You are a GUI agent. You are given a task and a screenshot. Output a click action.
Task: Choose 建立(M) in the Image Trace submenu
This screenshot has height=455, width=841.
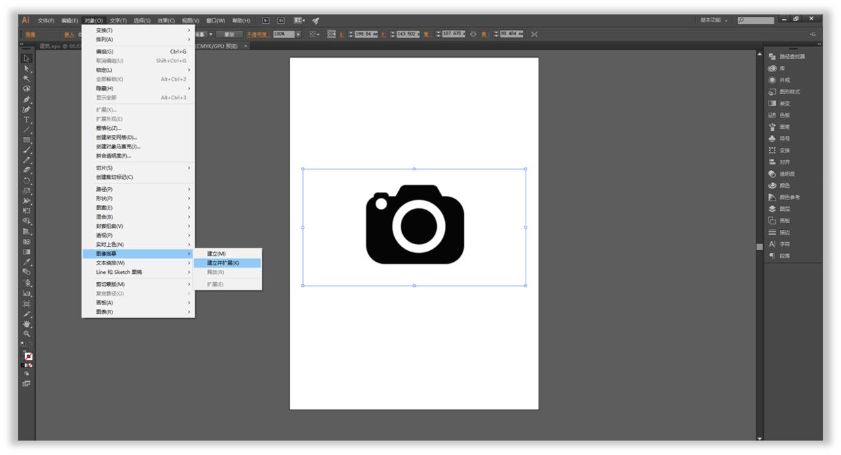click(x=216, y=254)
